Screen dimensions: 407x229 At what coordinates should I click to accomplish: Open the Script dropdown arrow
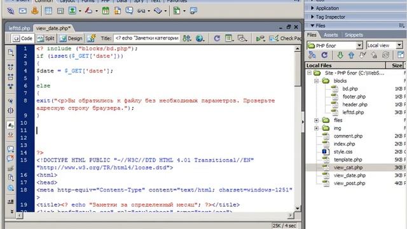165,11
